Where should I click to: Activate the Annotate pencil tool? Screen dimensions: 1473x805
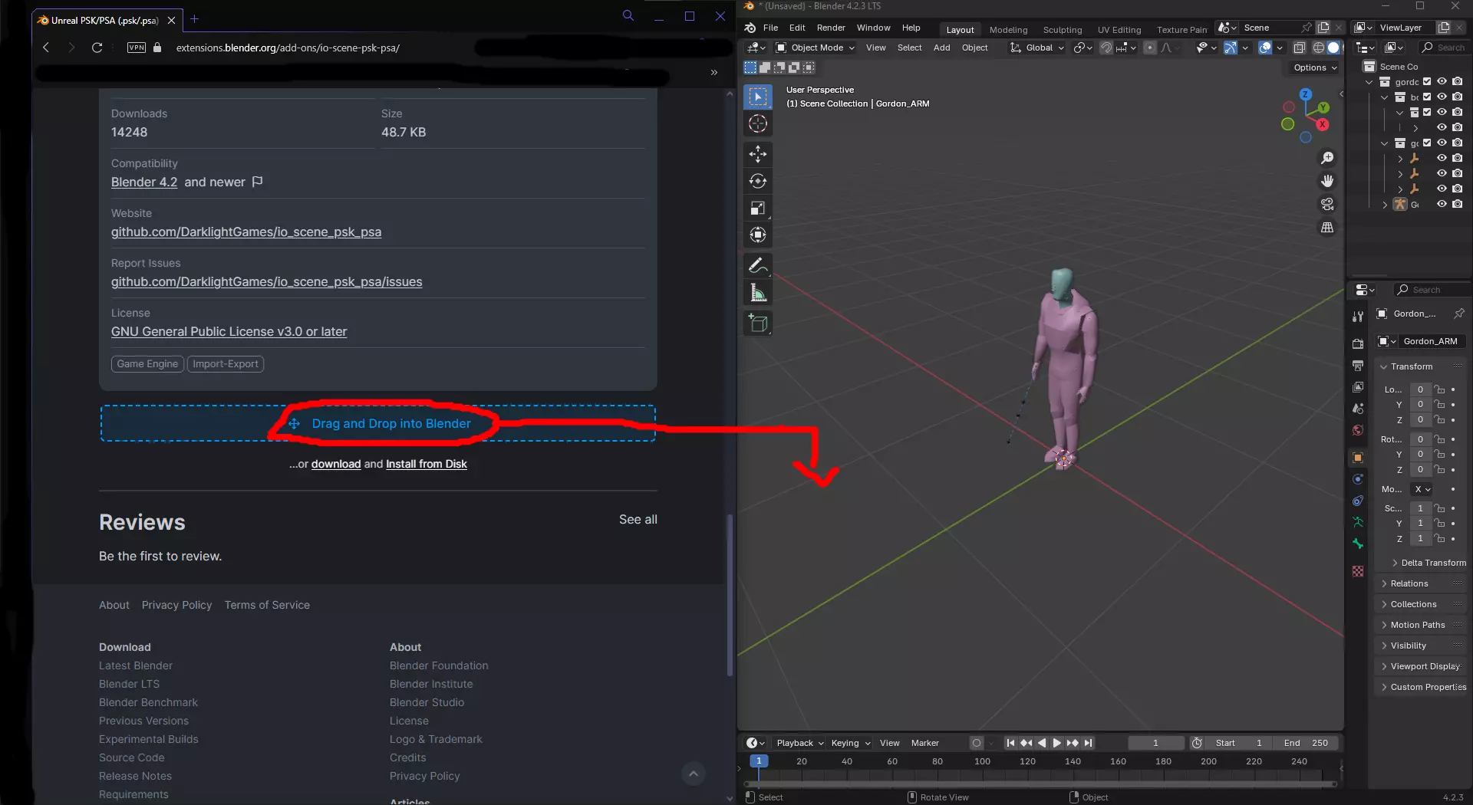758,265
